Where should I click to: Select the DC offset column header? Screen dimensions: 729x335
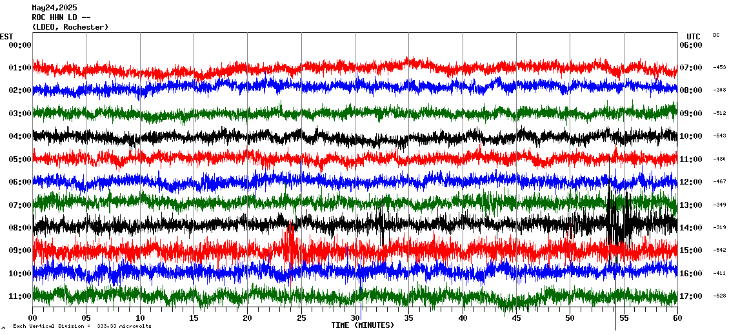pyautogui.click(x=716, y=35)
